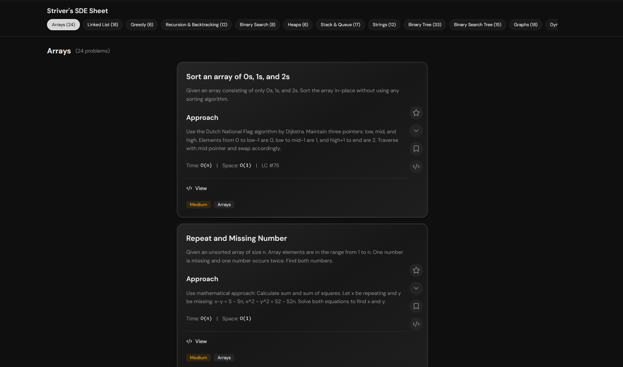Click Medium tag on Sort an array card

pyautogui.click(x=199, y=205)
